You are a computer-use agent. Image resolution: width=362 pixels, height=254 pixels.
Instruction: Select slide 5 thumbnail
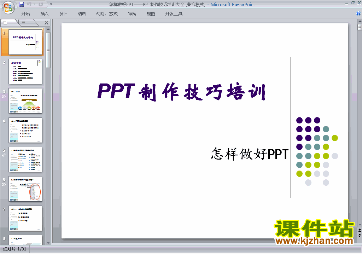click(x=25, y=160)
